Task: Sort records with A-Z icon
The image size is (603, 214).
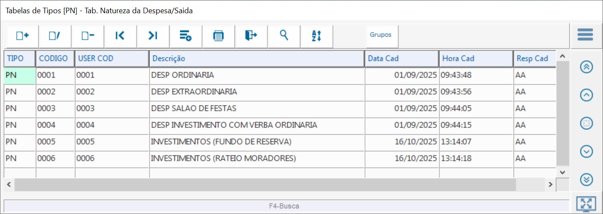Action: pyautogui.click(x=316, y=36)
